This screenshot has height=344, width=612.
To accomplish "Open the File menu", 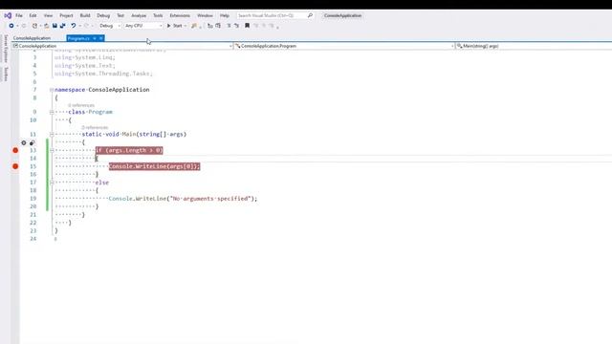I will click(x=19, y=15).
